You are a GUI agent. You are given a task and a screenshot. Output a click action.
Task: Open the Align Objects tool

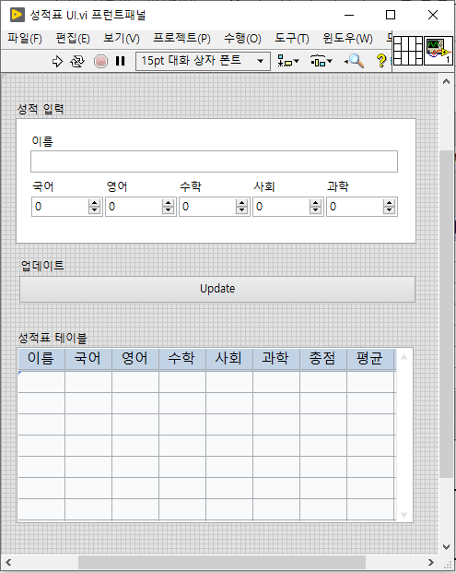point(287,61)
